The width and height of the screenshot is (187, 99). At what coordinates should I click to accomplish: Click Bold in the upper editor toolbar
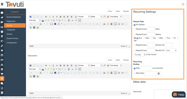(x=46, y=17)
